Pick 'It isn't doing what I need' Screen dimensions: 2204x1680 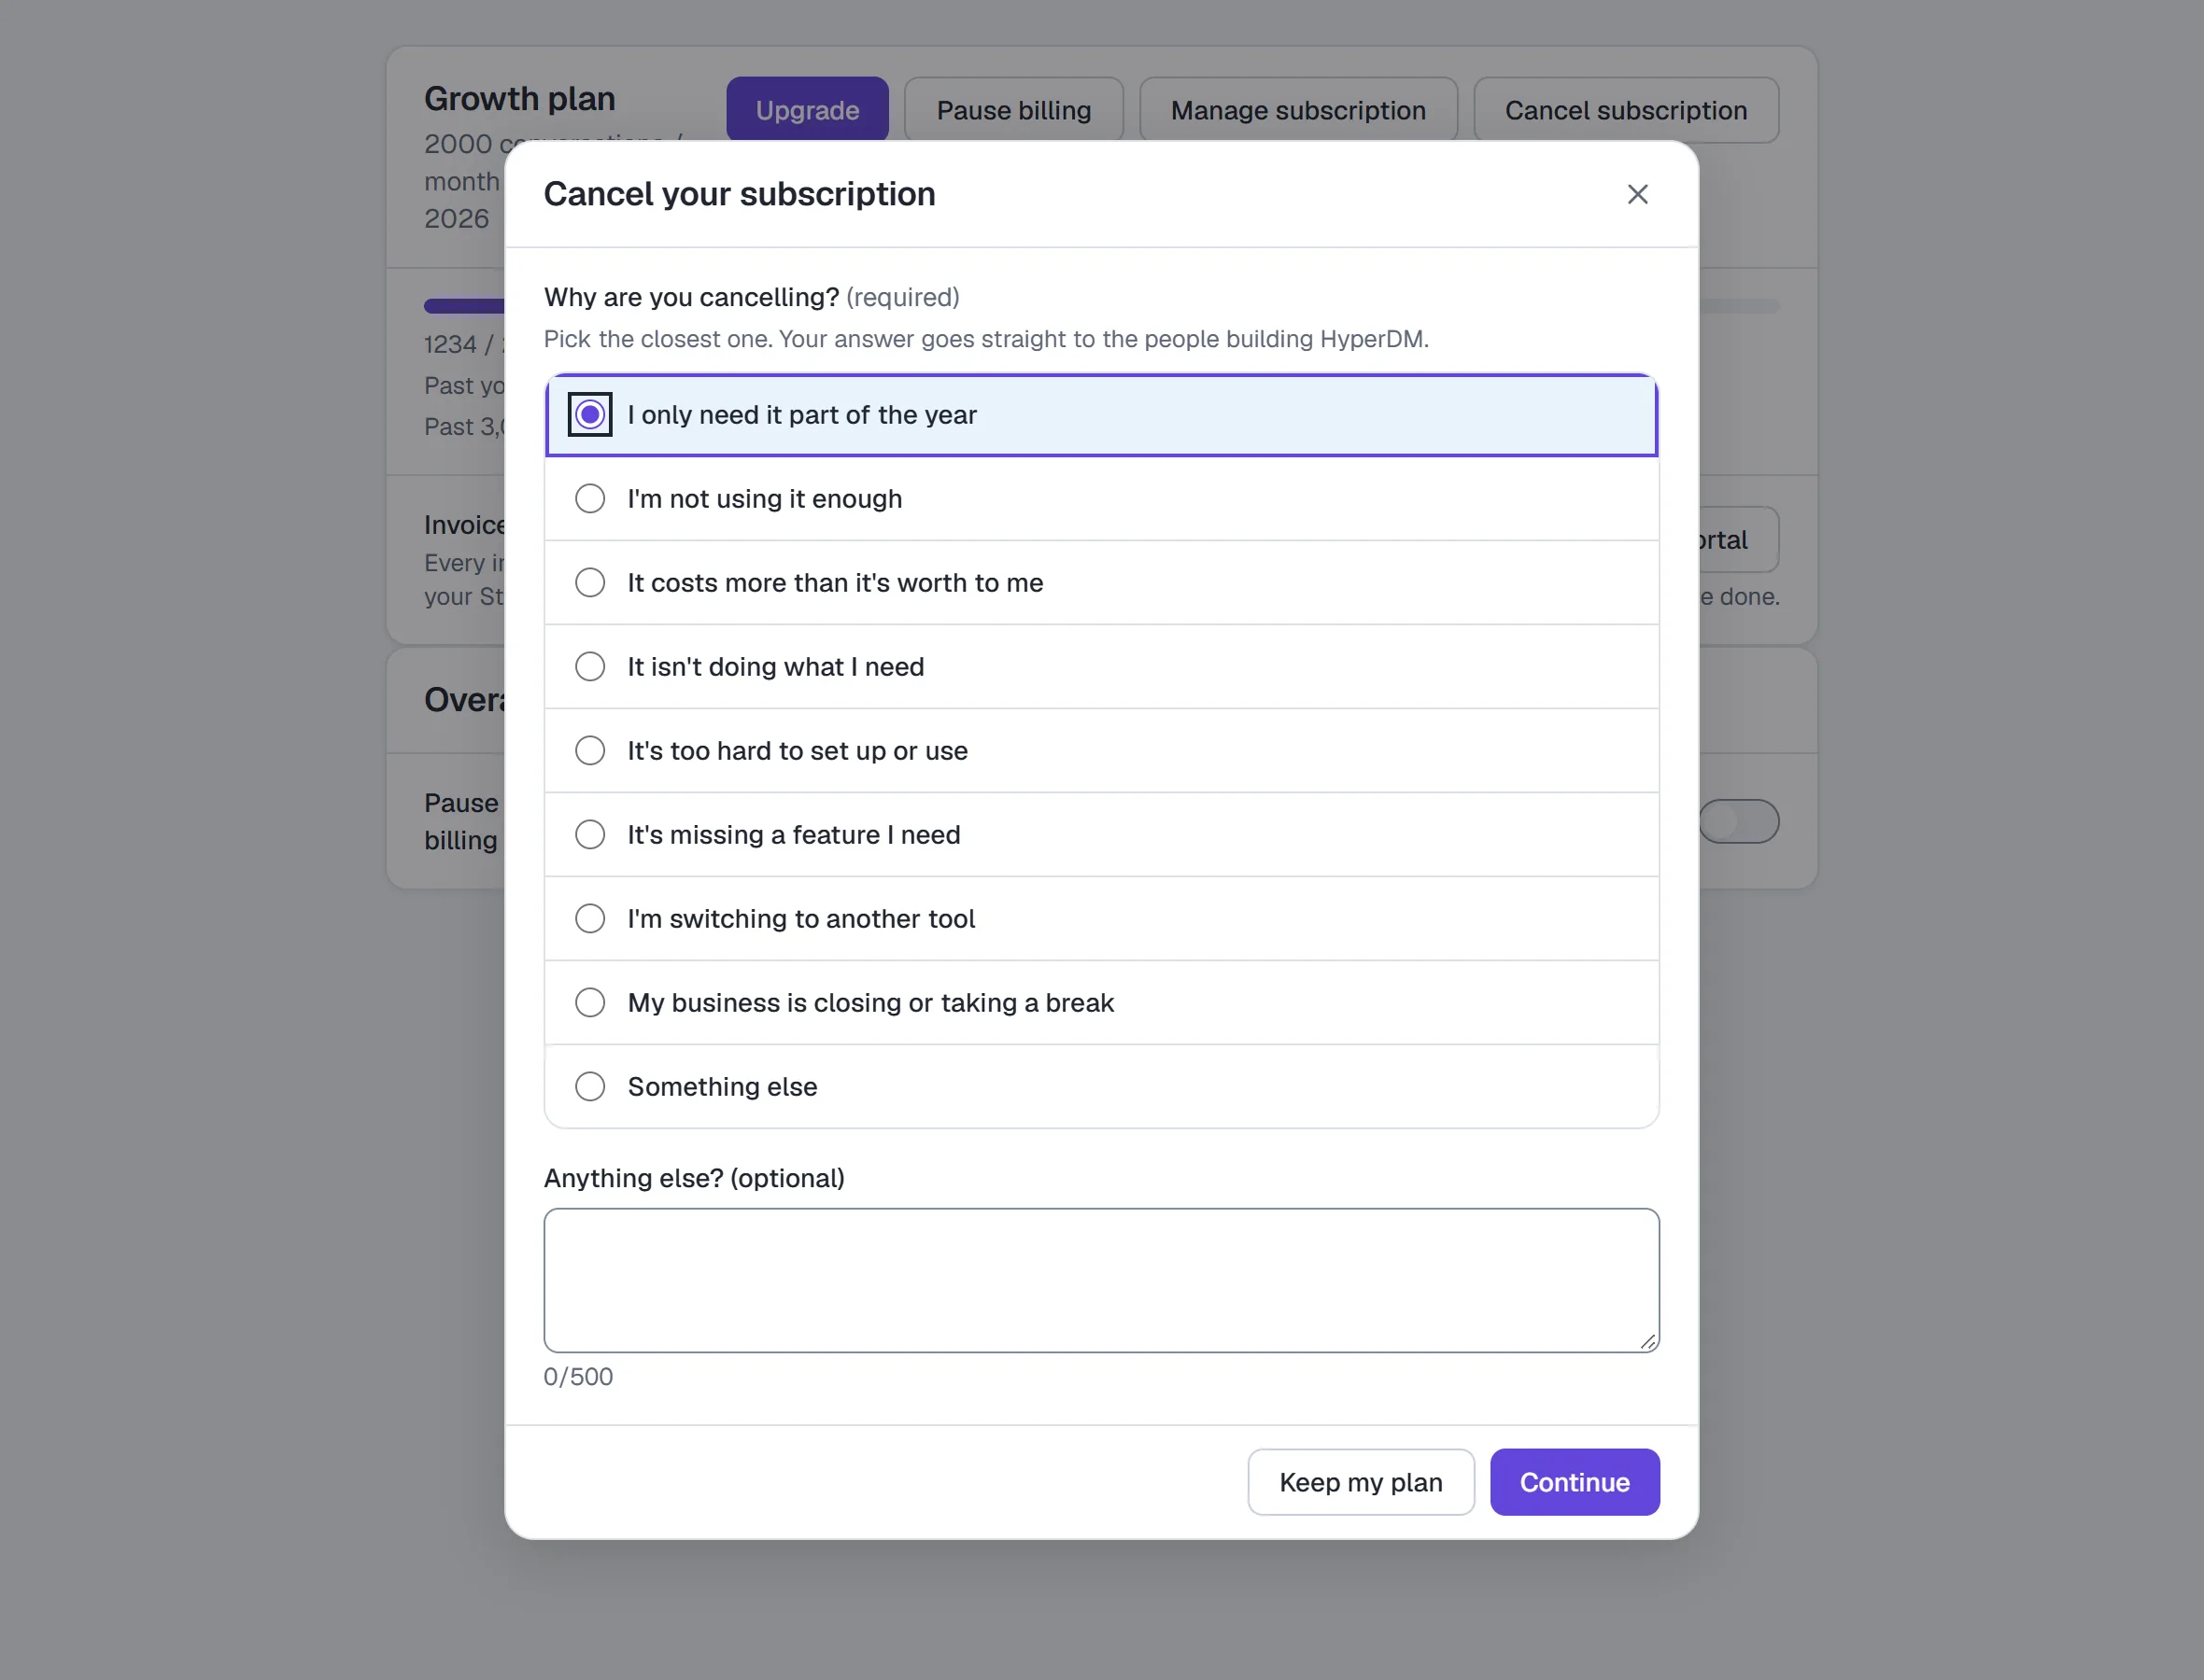click(x=1101, y=667)
